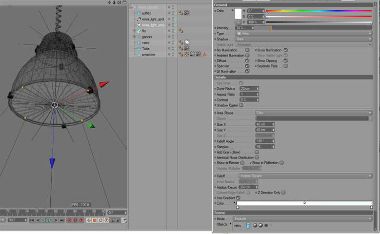This screenshot has width=380, height=234.
Task: Open the light Type dropdown
Action: 303,34
